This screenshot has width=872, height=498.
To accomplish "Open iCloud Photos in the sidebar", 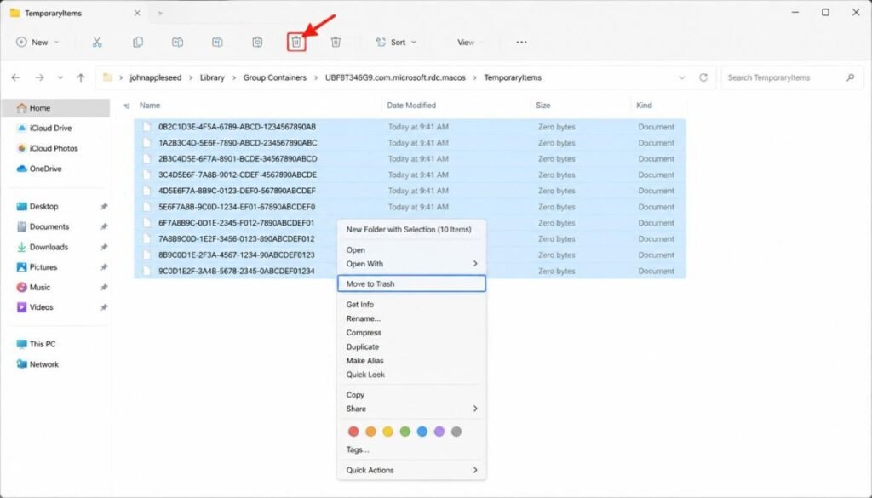I will [55, 148].
